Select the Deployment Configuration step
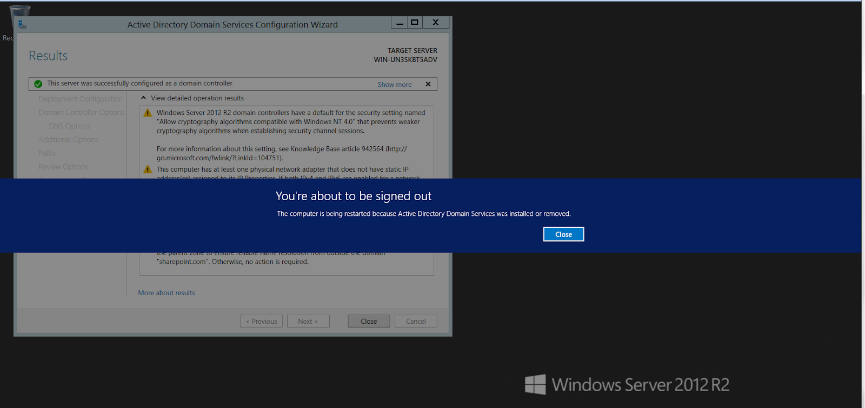 click(81, 99)
